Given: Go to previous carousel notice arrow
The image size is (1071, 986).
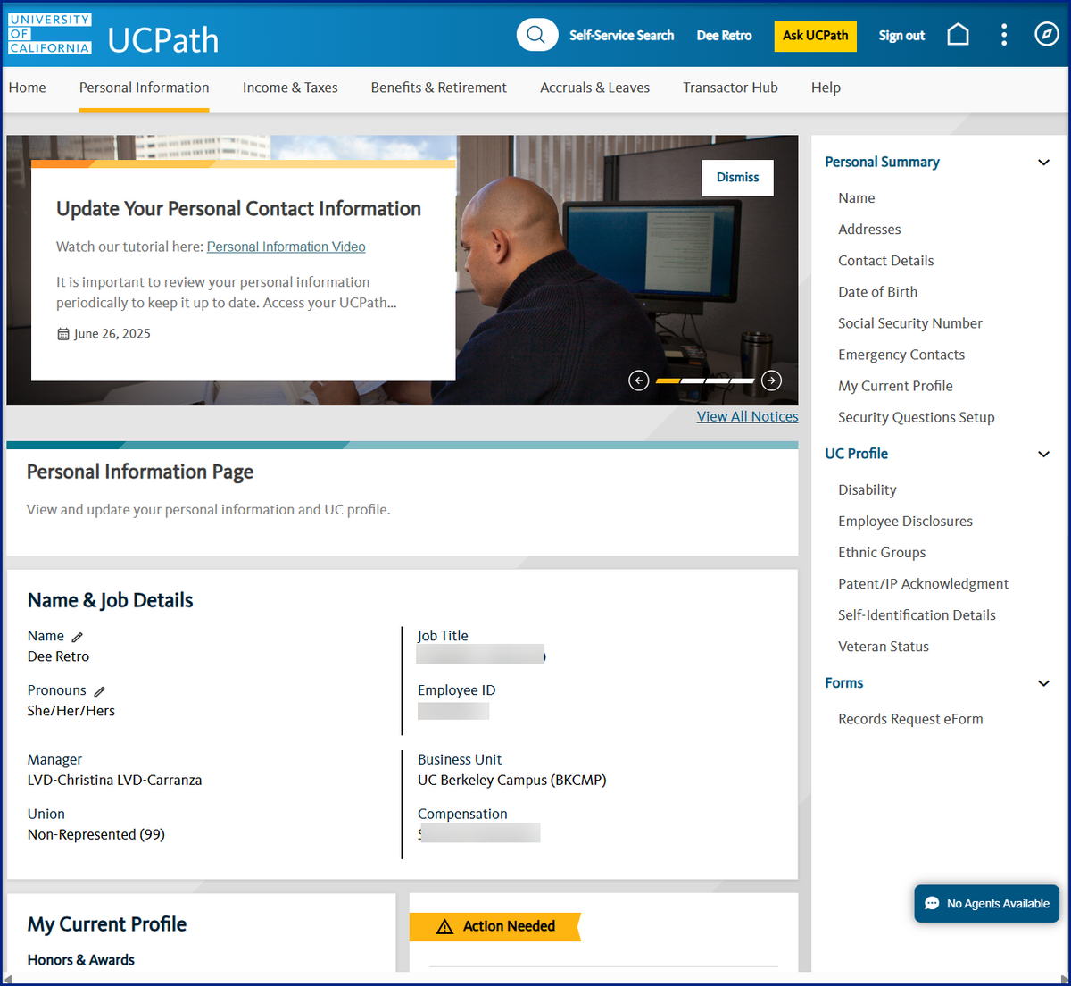Looking at the screenshot, I should pyautogui.click(x=638, y=380).
